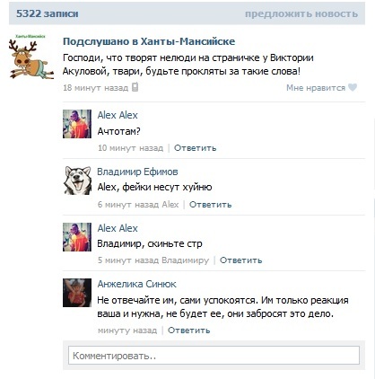Open Владимир Ефимов's profile name
375x379 pixels.
coord(137,172)
